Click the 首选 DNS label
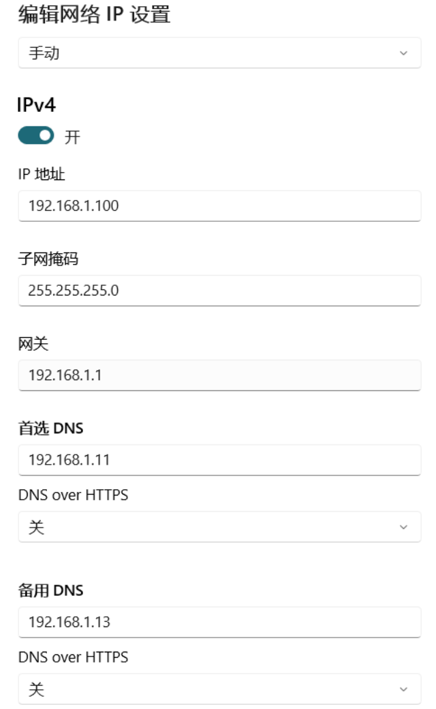Image resolution: width=436 pixels, height=709 pixels. (x=50, y=429)
